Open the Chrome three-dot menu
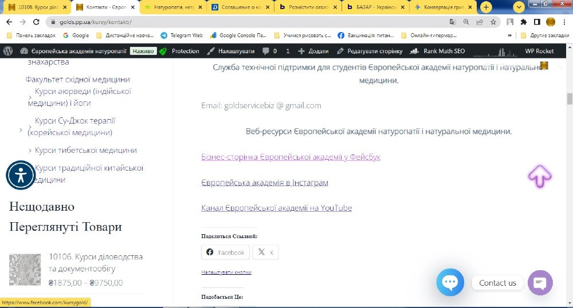The image size is (573, 308). coord(564,22)
